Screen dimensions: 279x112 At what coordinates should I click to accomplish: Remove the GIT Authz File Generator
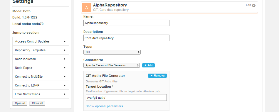pos(157,76)
